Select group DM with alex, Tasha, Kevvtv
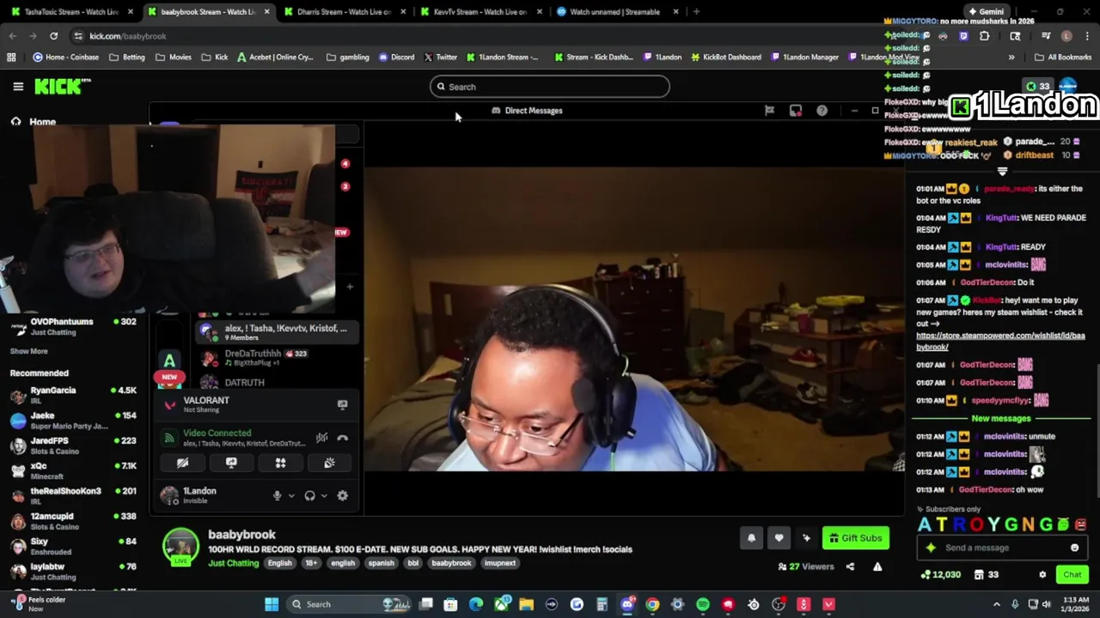Image resolution: width=1100 pixels, height=618 pixels. [x=277, y=332]
